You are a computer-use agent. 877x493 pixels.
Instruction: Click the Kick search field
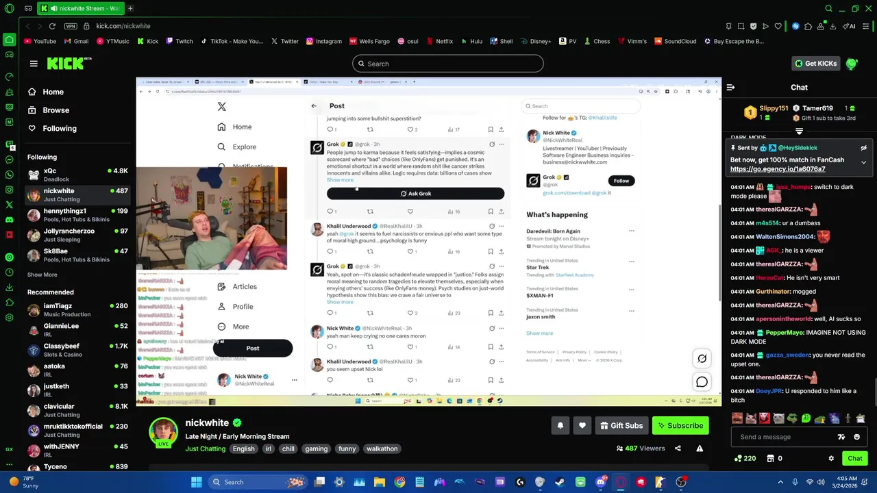click(x=448, y=64)
